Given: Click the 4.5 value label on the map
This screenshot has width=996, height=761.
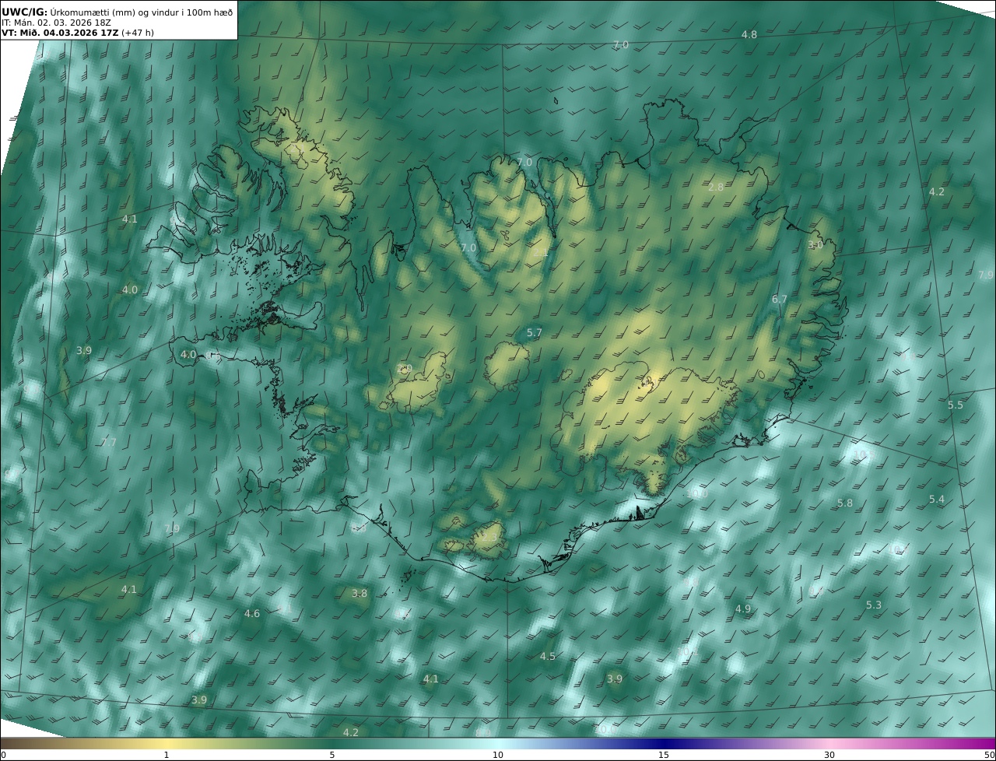Looking at the screenshot, I should [x=548, y=657].
